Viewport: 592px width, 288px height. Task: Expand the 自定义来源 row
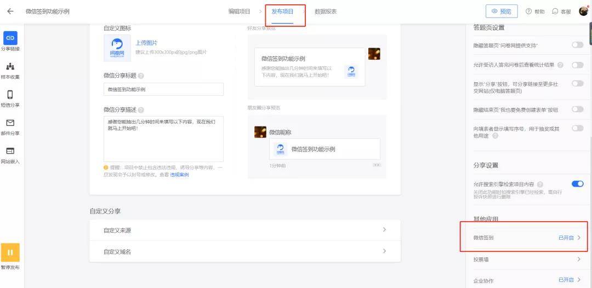[244, 230]
